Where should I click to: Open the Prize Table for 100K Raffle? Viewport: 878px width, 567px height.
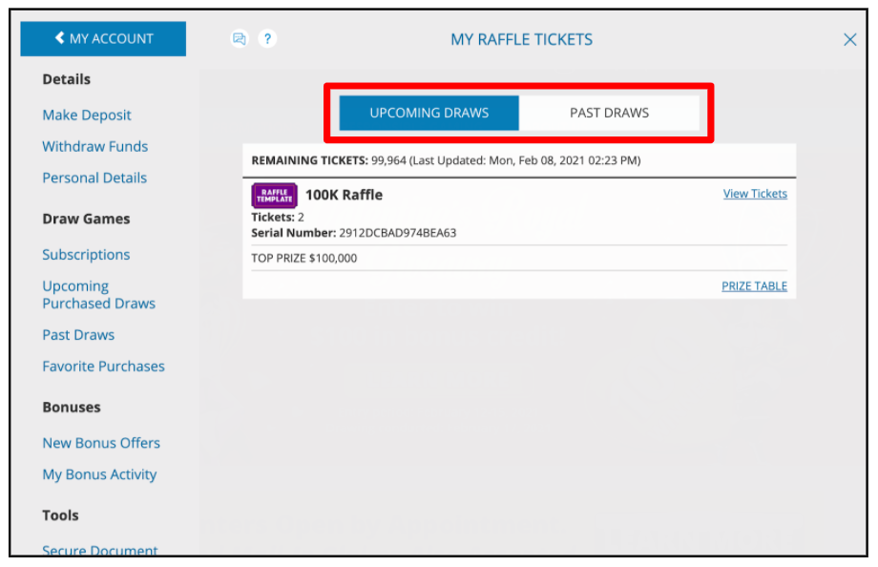pos(754,285)
